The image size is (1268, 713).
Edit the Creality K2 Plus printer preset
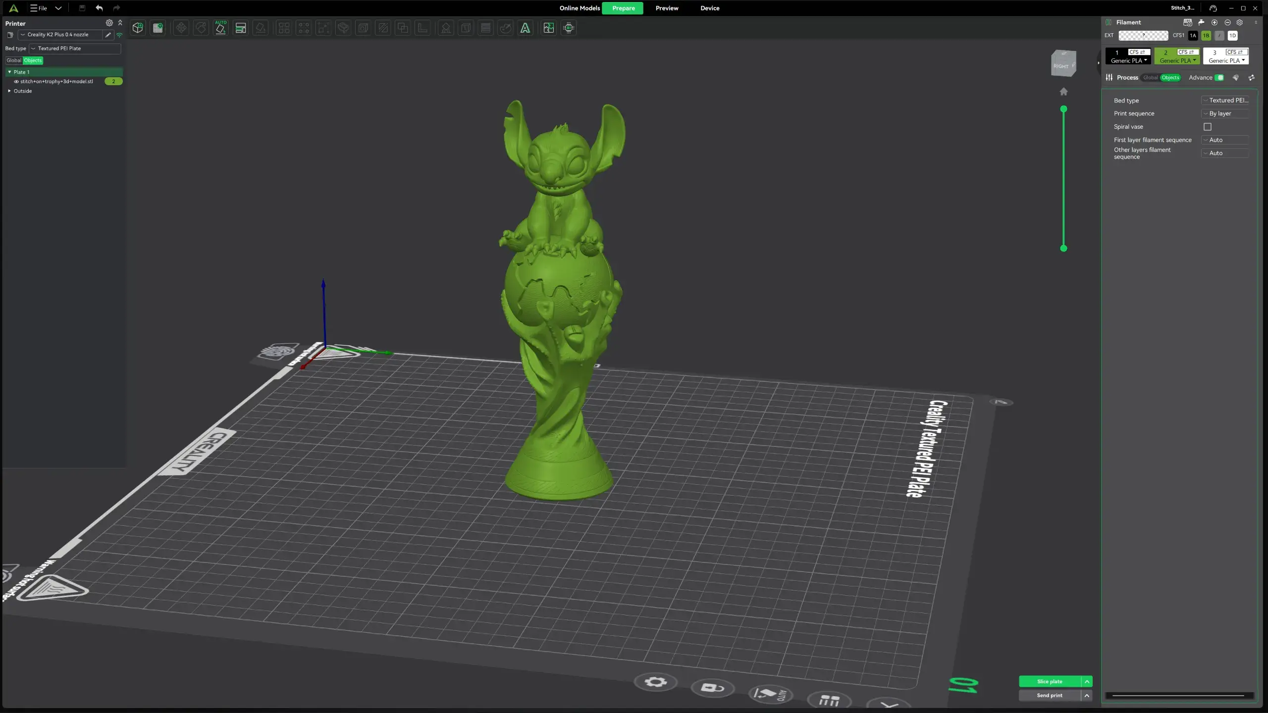108,35
